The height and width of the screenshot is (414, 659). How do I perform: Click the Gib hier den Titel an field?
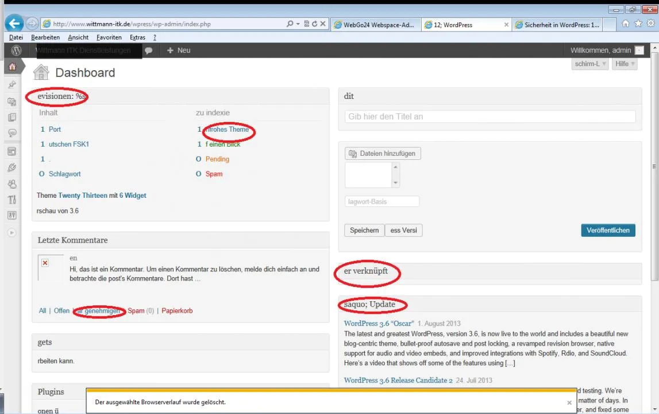(x=490, y=117)
